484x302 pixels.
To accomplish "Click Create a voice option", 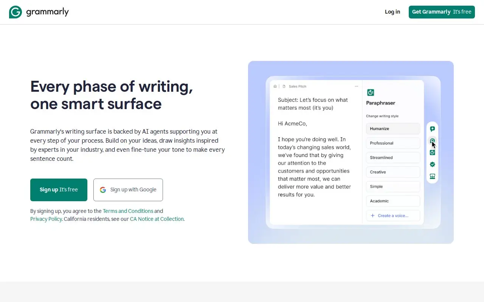I will 393,216.
